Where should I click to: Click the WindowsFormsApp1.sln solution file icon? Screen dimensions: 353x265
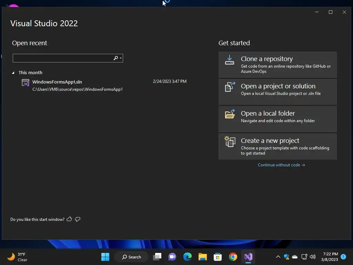point(26,83)
